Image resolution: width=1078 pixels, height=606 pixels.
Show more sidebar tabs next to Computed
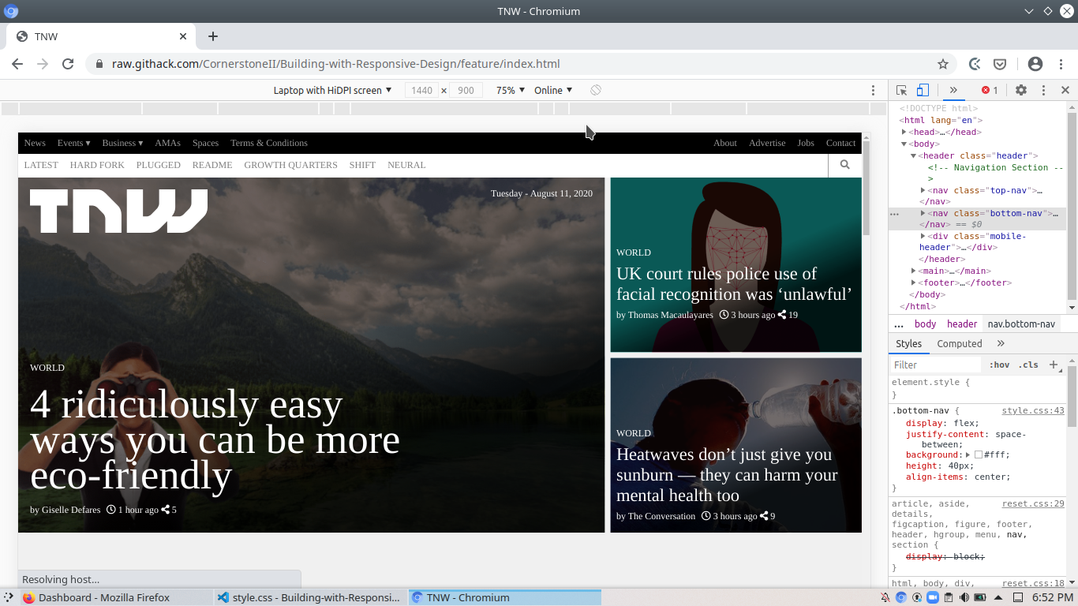point(1001,344)
